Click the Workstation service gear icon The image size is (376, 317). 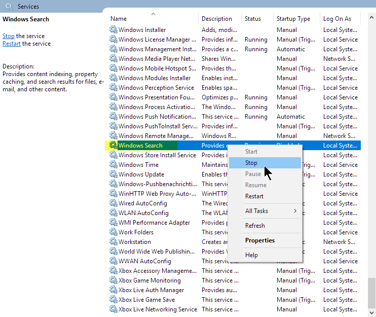point(113,242)
